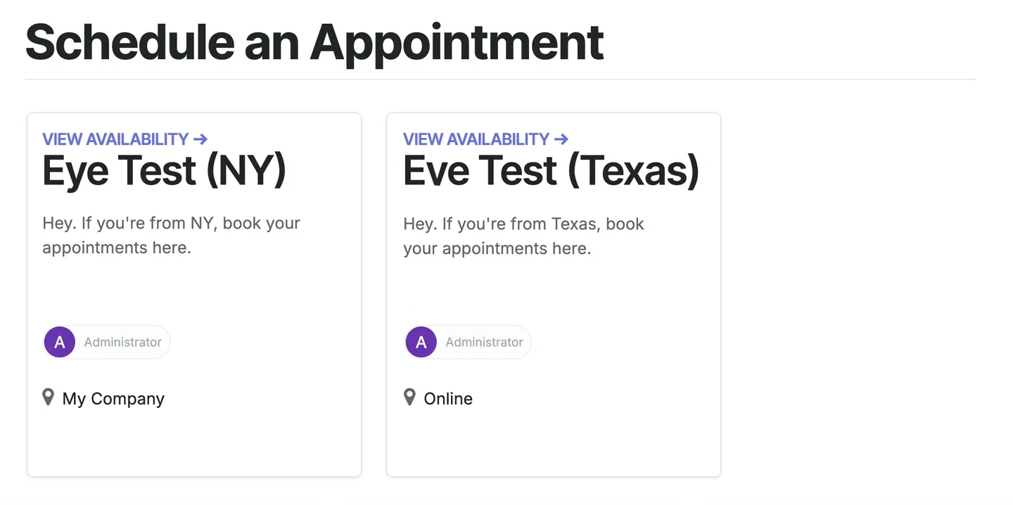Click the Online location text

[448, 399]
